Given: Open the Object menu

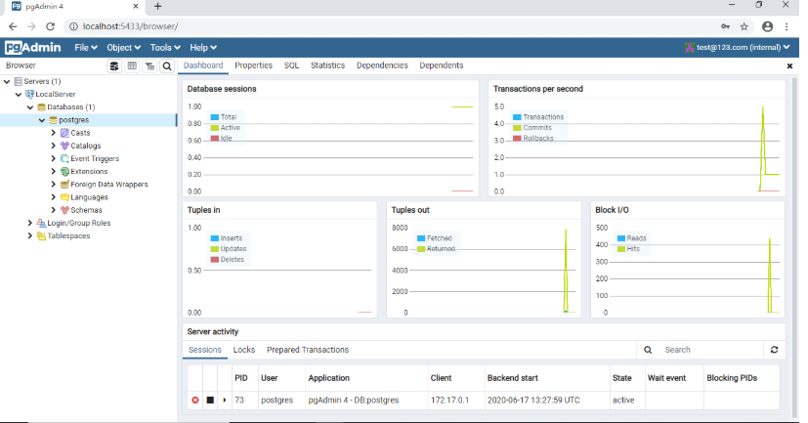Looking at the screenshot, I should click(x=124, y=48).
